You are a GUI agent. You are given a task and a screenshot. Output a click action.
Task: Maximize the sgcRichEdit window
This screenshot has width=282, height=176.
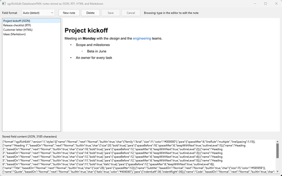click(266, 4)
